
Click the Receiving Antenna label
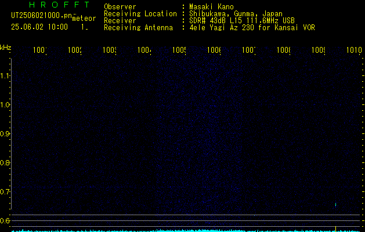[x=138, y=28]
